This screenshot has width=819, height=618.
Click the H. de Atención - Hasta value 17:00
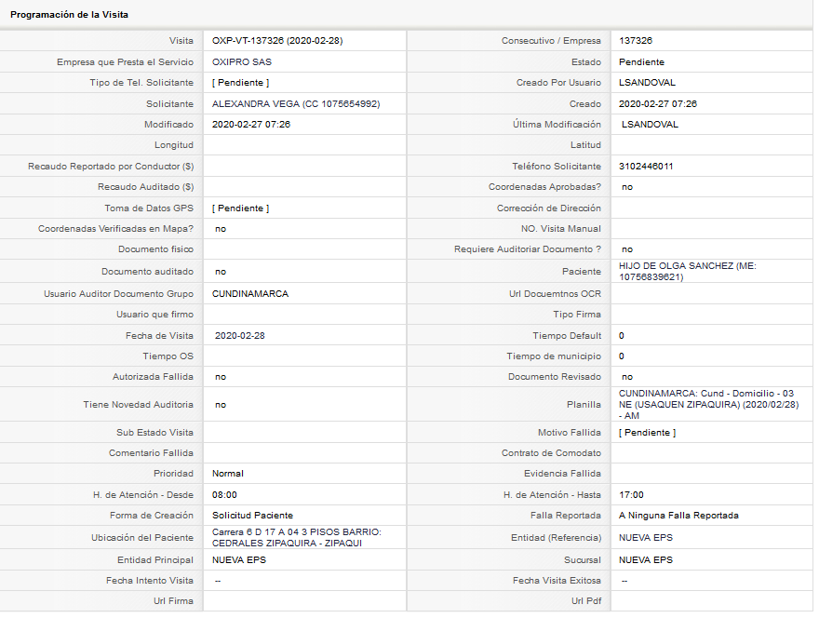[x=631, y=495]
